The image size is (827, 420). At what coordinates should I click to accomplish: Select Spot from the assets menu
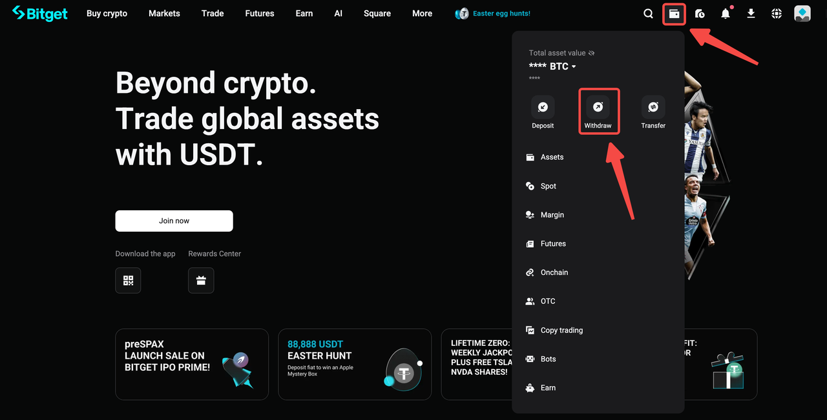click(548, 186)
